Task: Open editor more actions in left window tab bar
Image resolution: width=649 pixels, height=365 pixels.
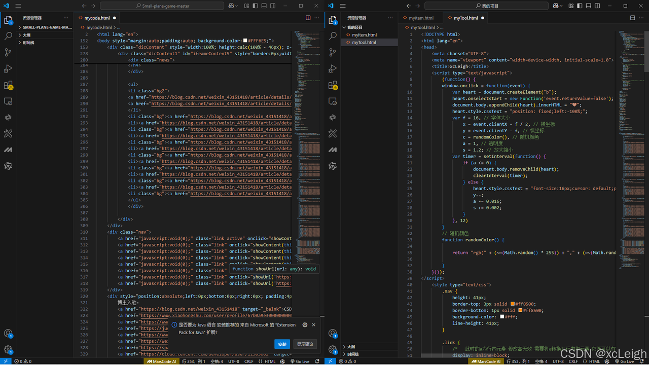Action: pyautogui.click(x=317, y=18)
